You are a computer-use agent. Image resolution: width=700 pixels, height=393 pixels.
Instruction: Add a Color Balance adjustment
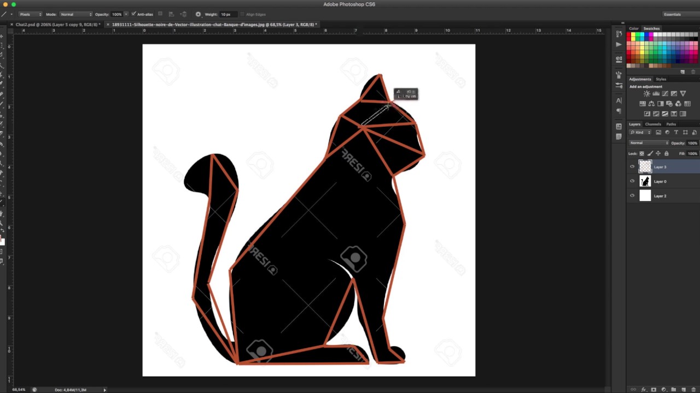(x=651, y=104)
